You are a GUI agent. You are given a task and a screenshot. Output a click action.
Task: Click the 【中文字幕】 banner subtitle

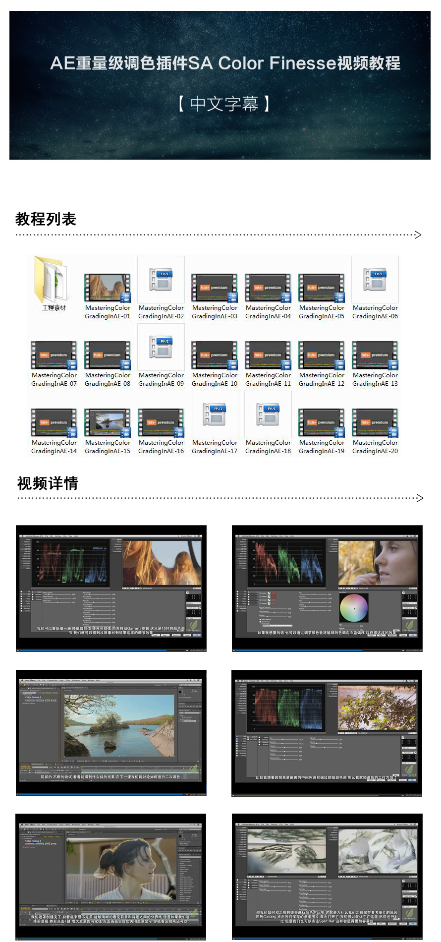click(224, 104)
